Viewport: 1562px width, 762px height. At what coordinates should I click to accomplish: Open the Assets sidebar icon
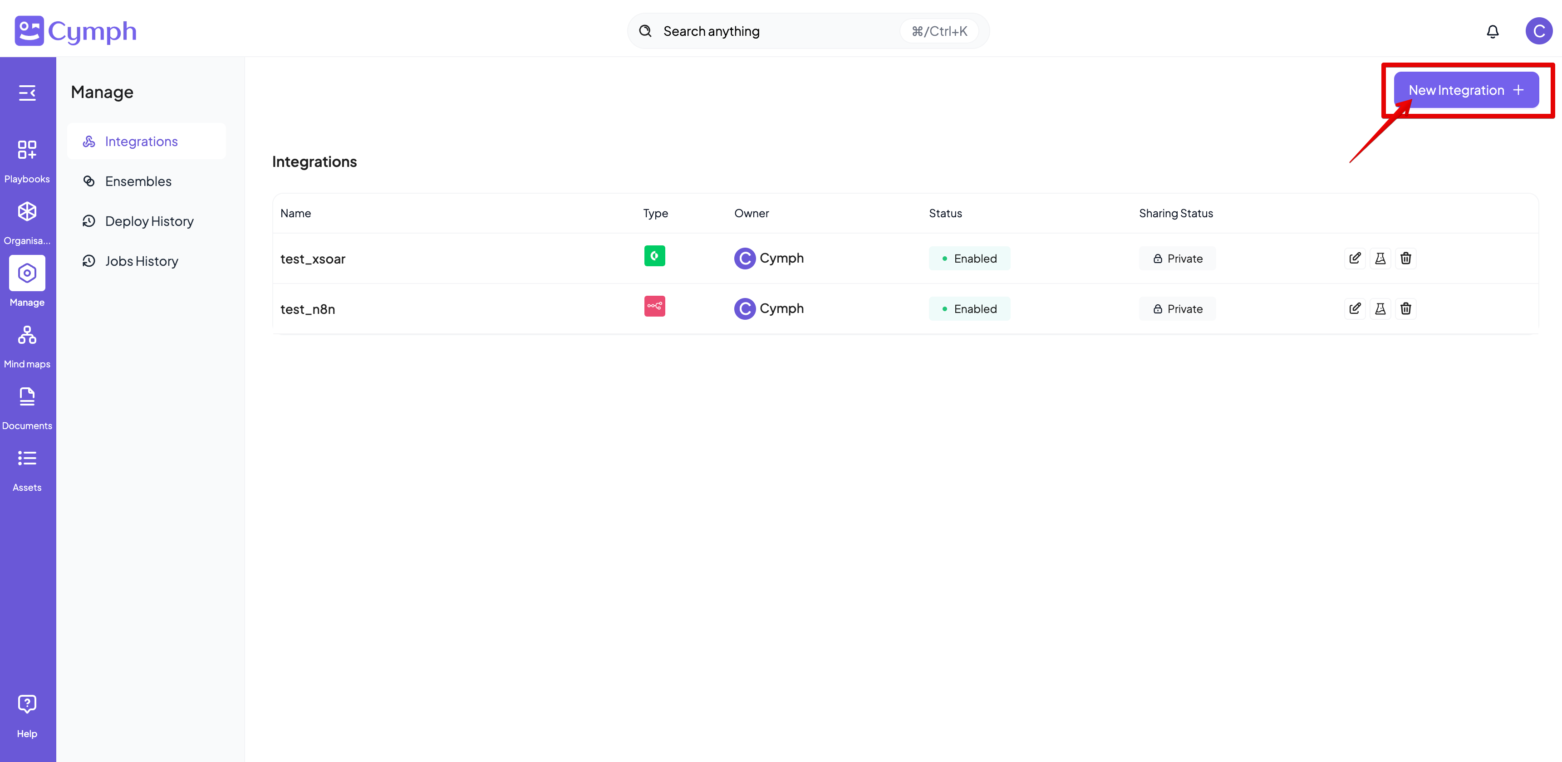(27, 458)
